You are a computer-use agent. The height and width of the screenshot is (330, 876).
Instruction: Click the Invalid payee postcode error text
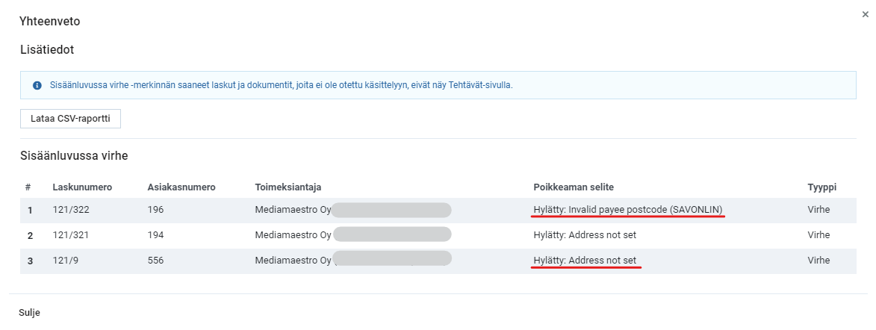(627, 210)
